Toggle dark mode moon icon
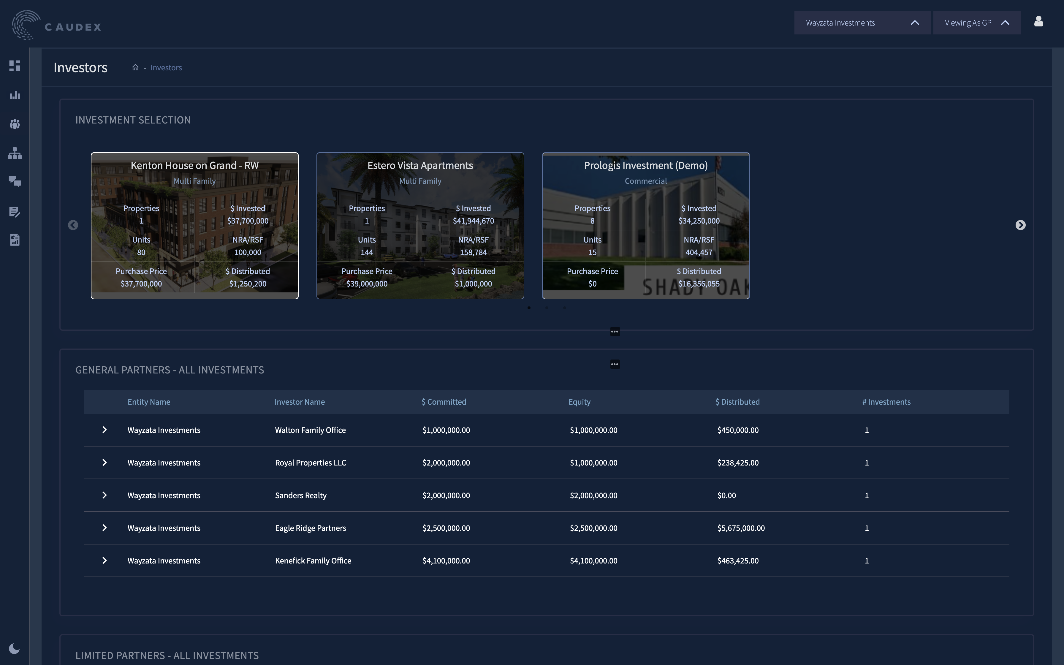The width and height of the screenshot is (1064, 665). click(14, 648)
